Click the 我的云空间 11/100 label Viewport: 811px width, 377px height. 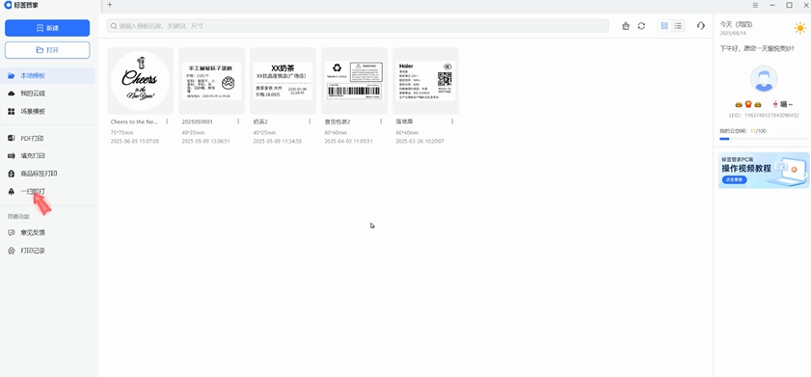point(743,131)
